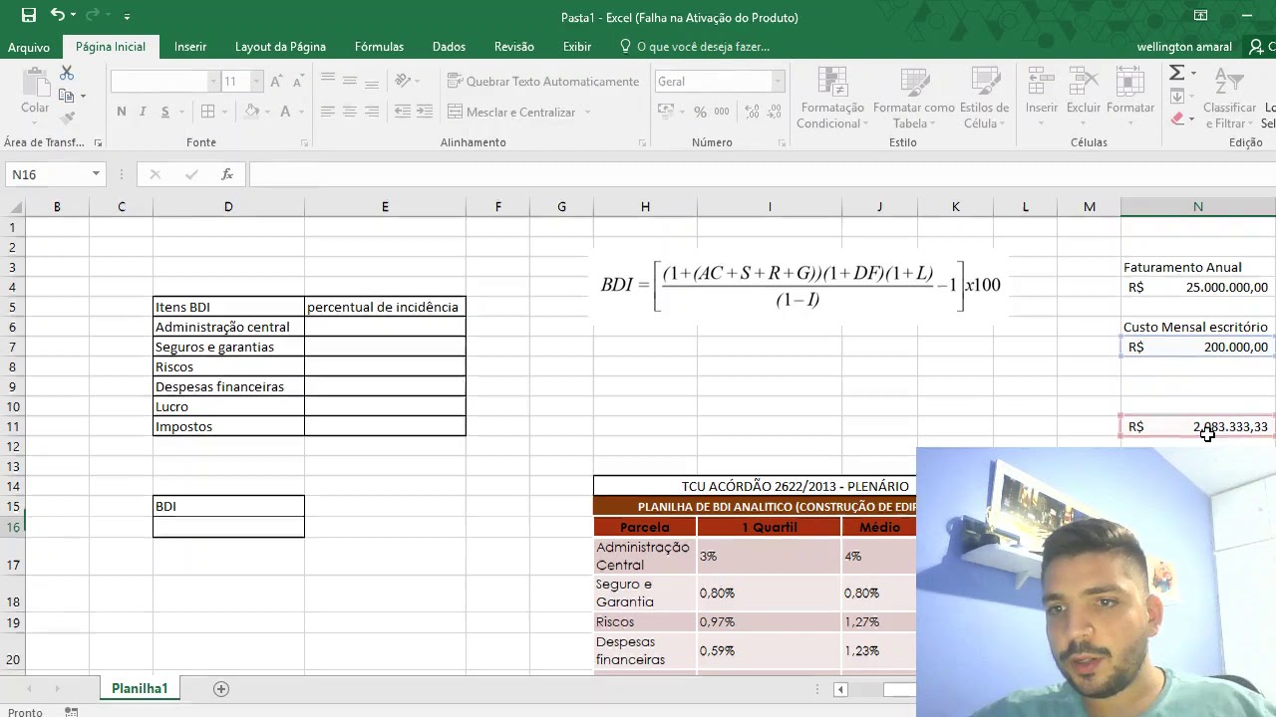
Task: Decrease the decimal places
Action: [774, 112]
